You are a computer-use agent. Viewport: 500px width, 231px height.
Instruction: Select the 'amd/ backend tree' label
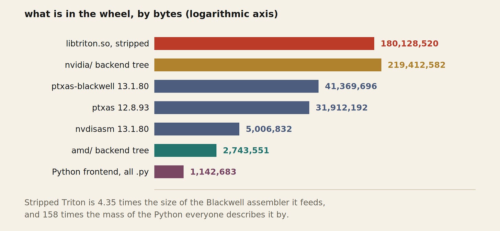pyautogui.click(x=110, y=150)
